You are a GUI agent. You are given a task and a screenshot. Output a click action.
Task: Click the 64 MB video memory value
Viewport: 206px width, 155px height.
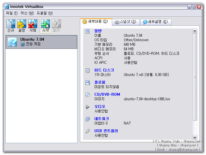coord(129,49)
